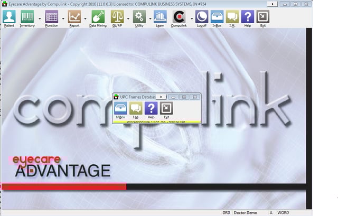The image size is (338, 216).
Task: Click the WORD status bar entry
Action: coord(283,213)
